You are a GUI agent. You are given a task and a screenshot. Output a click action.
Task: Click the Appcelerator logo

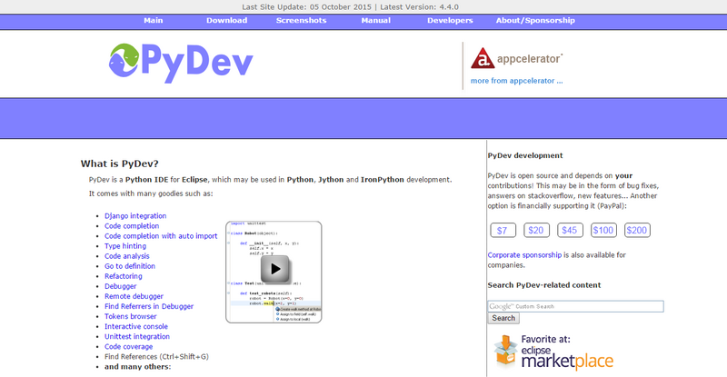click(516, 59)
